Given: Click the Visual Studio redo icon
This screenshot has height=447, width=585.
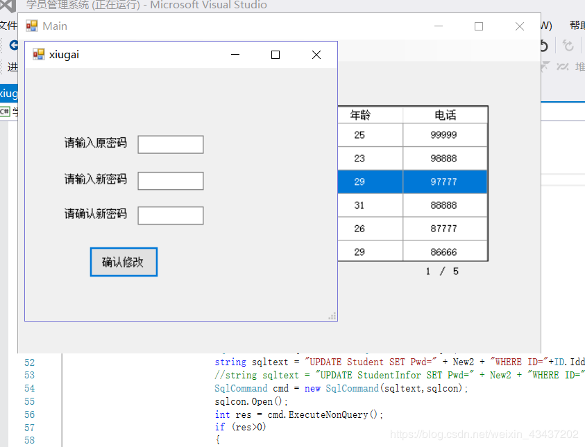Looking at the screenshot, I should click(x=568, y=46).
